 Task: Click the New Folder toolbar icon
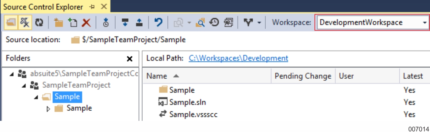pyautogui.click(x=59, y=22)
